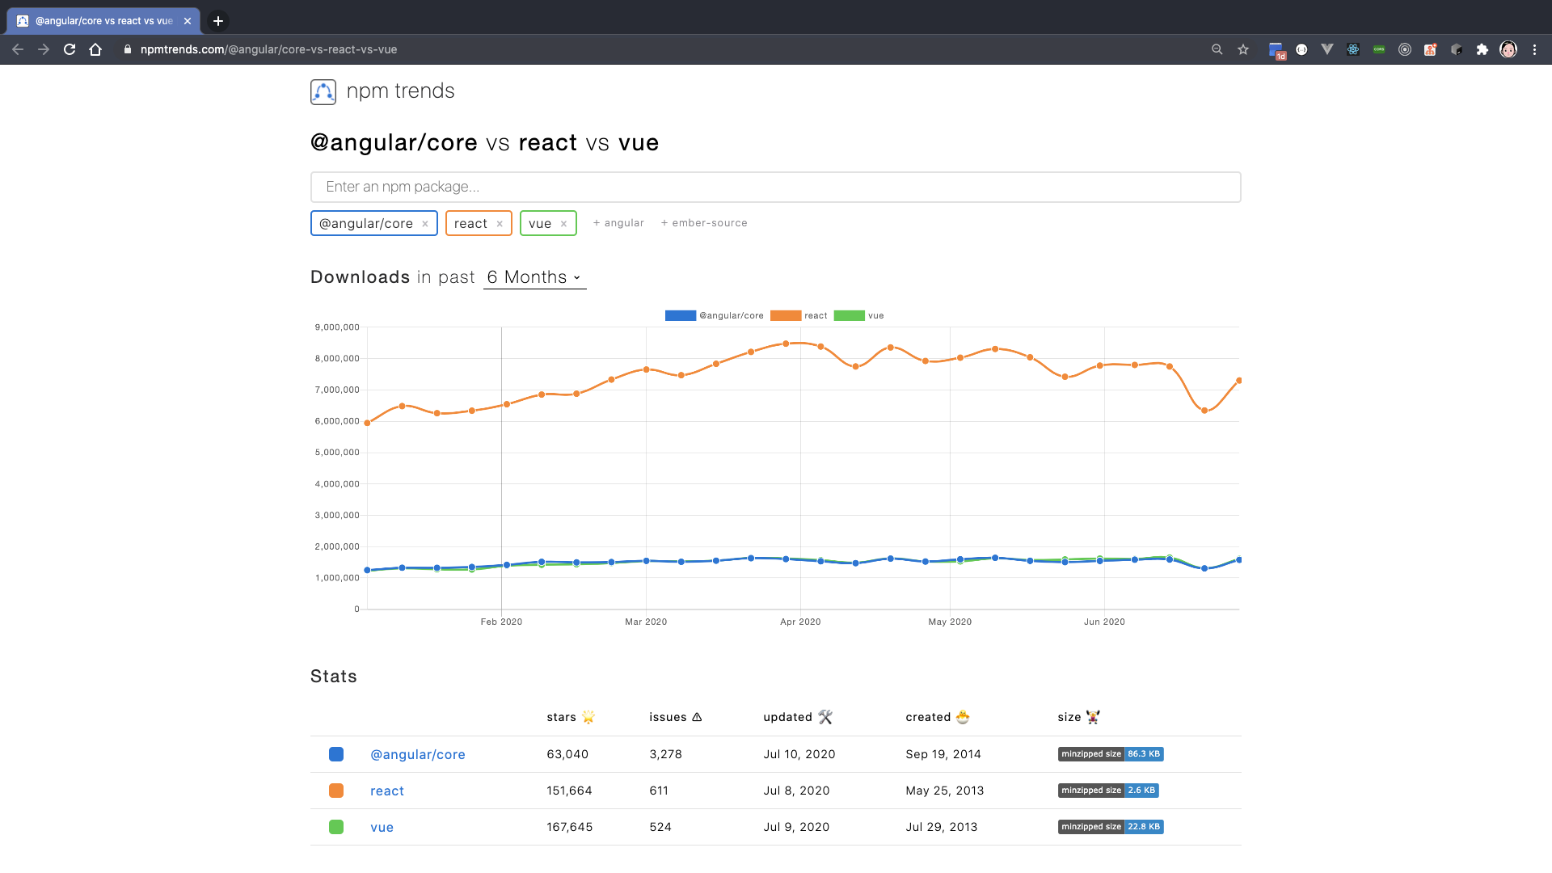Screen dimensions: 1552x873
Task: Hide @angular/core series via legend box
Action: [680, 316]
